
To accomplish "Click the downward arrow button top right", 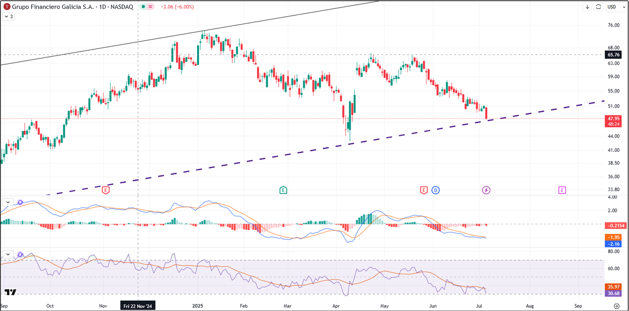I will coord(587,7).
